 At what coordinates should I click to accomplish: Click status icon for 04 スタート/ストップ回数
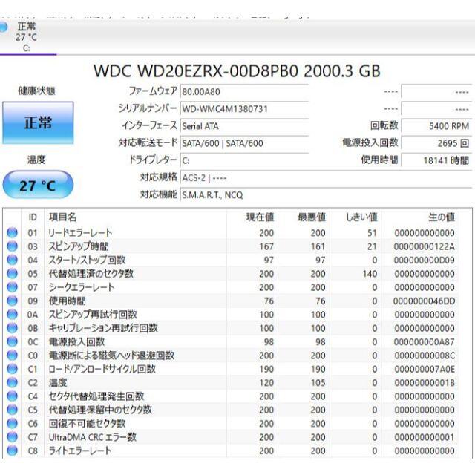[13, 260]
